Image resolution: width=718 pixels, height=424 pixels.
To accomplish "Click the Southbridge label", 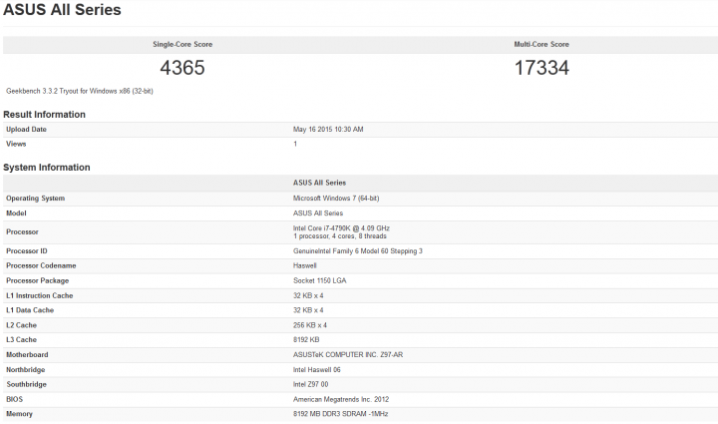I will coord(27,384).
